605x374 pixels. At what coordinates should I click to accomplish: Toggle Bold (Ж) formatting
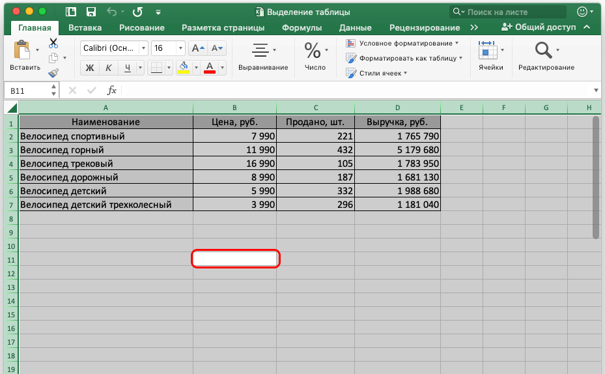[x=90, y=68]
